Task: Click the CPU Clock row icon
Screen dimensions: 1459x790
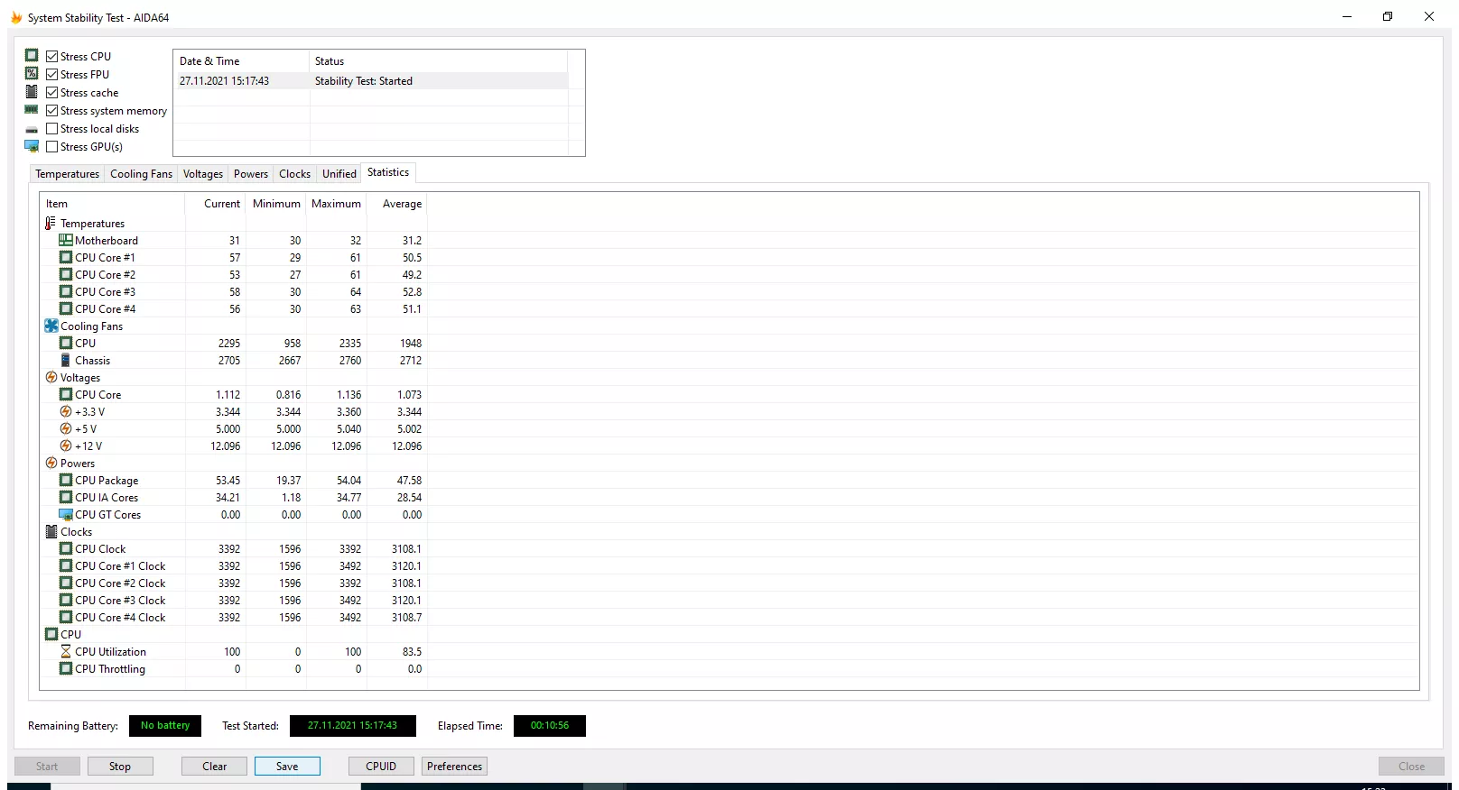Action: (66, 548)
